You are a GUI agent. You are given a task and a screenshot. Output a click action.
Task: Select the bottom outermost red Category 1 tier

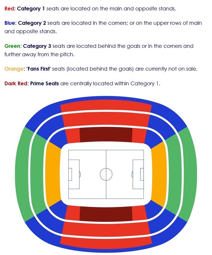coord(106,242)
